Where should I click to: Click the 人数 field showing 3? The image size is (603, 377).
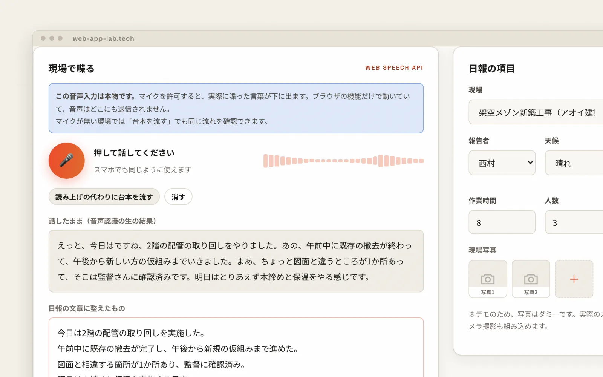pyautogui.click(x=574, y=222)
